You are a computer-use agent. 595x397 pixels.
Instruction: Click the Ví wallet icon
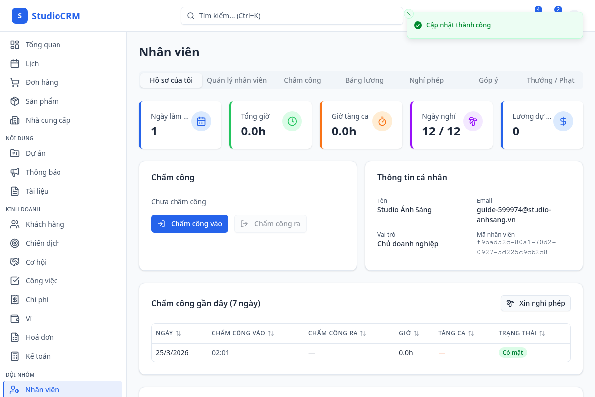coord(15,319)
